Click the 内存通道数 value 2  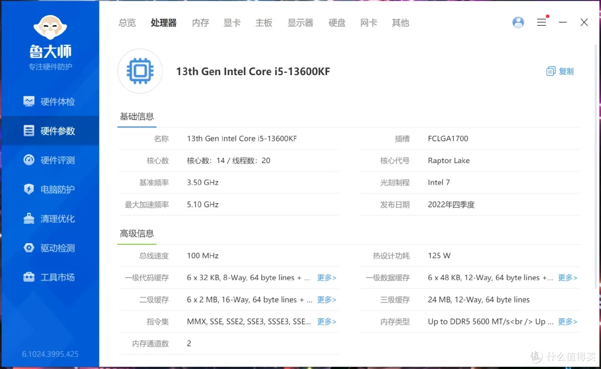(x=189, y=343)
